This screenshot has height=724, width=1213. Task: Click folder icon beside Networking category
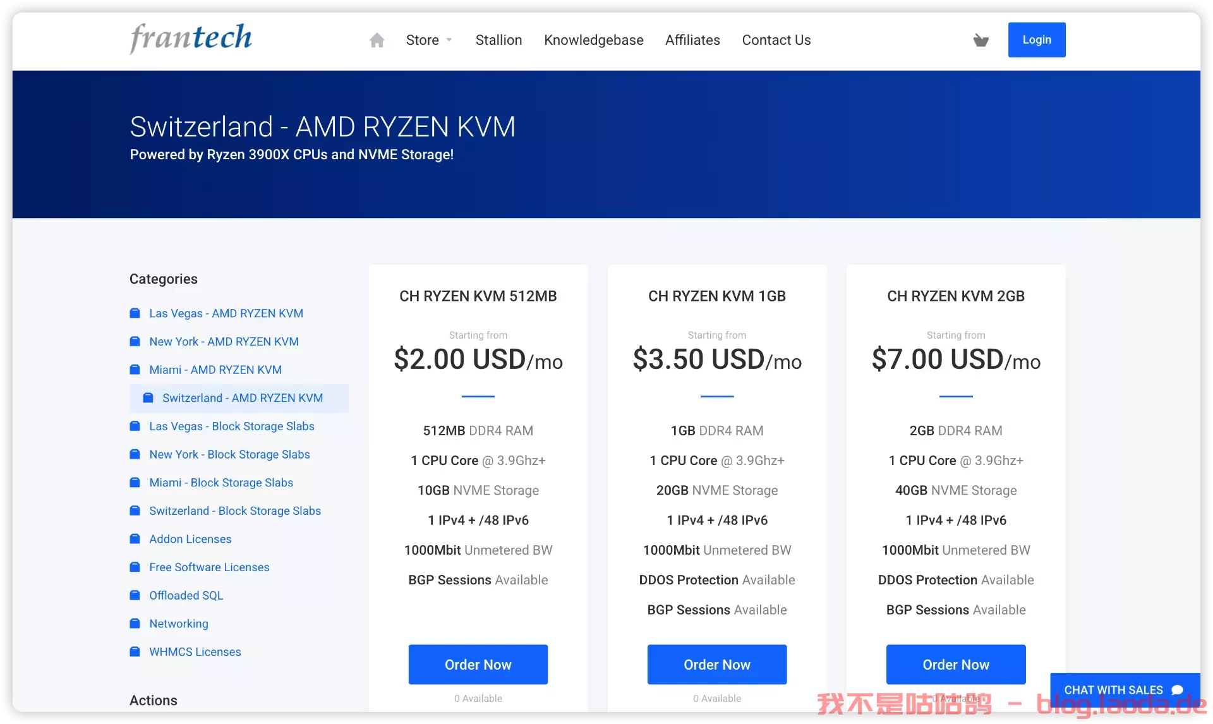pos(135,624)
